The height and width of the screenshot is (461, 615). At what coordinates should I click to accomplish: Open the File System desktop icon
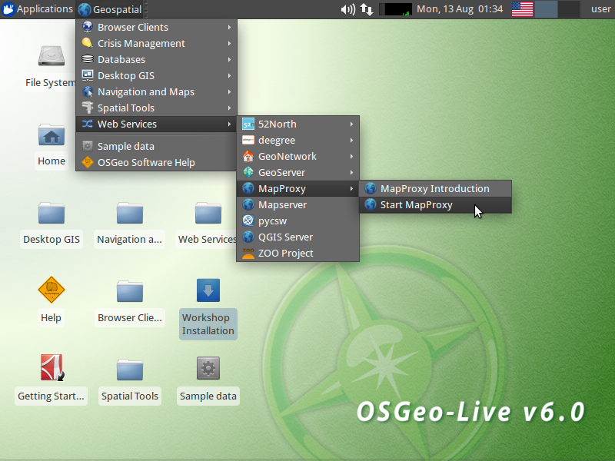click(x=51, y=56)
